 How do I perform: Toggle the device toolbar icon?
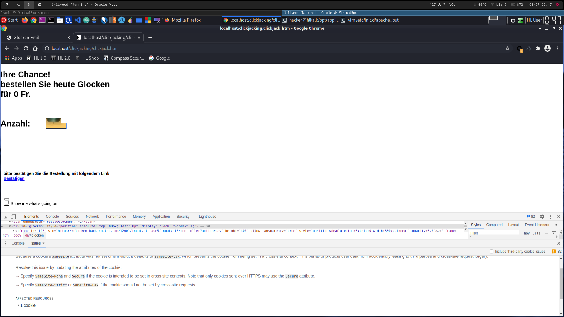pyautogui.click(x=13, y=217)
